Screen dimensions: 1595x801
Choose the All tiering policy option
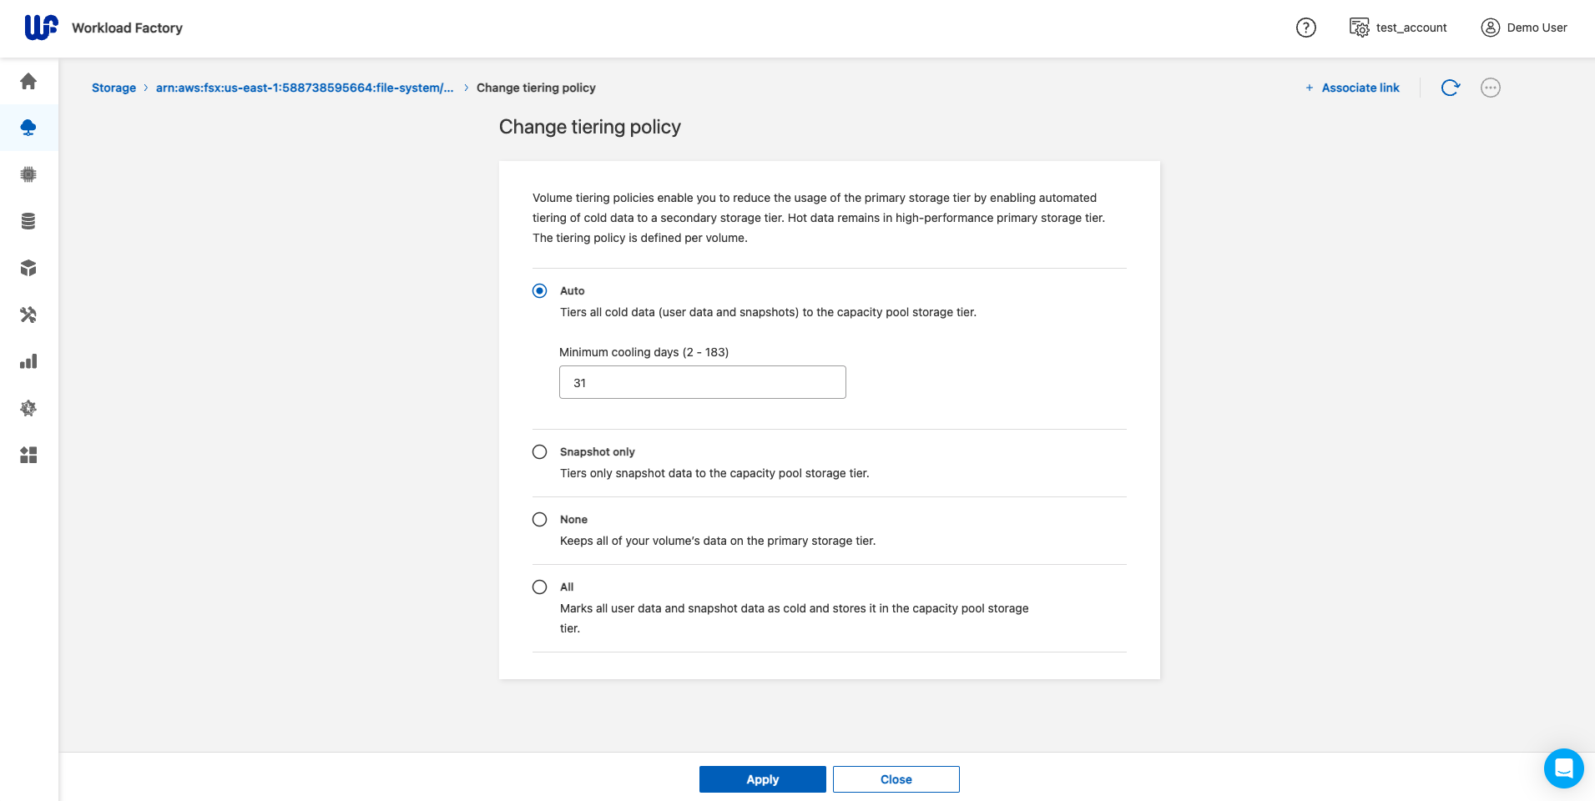540,587
